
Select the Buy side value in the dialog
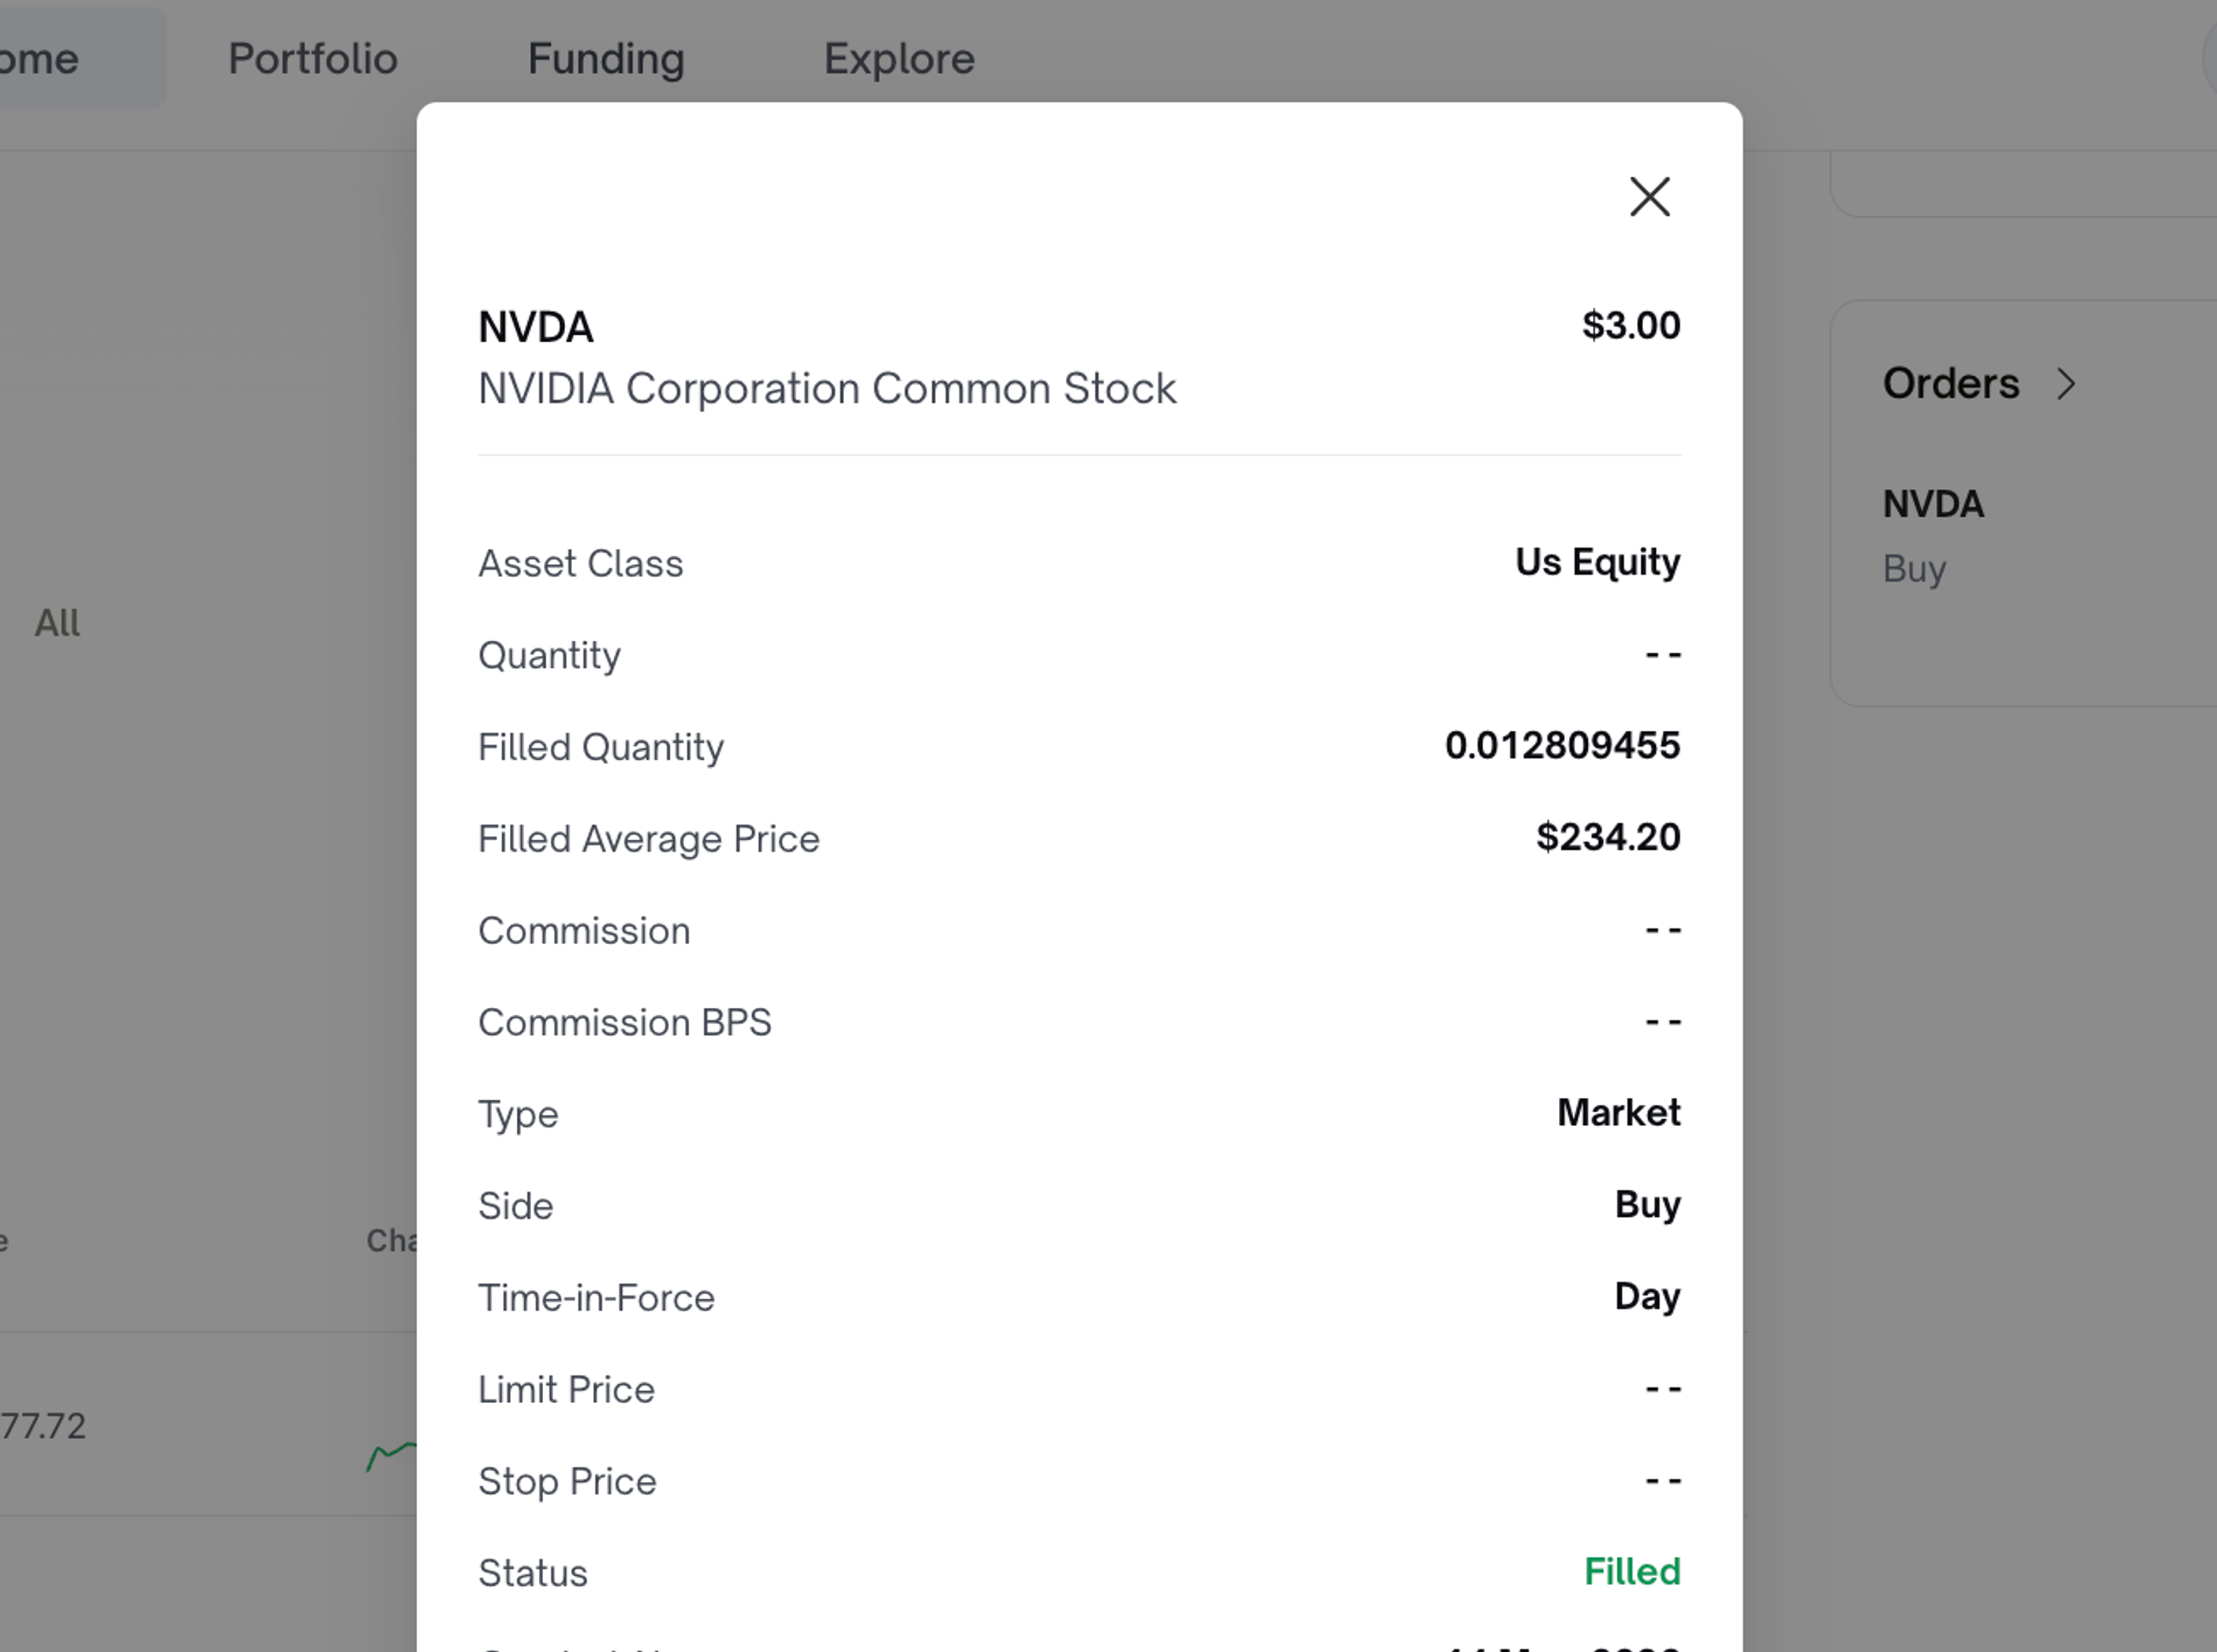point(1648,1205)
